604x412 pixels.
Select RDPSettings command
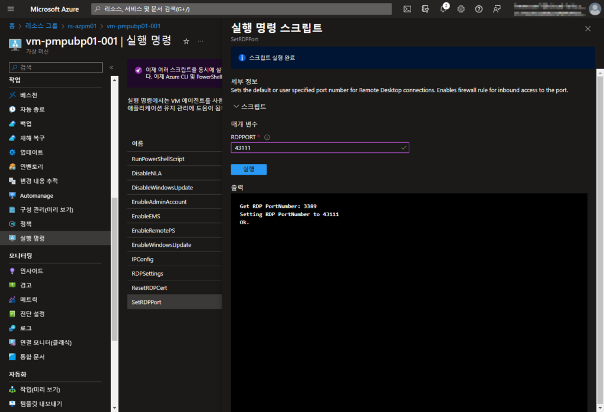175,273
